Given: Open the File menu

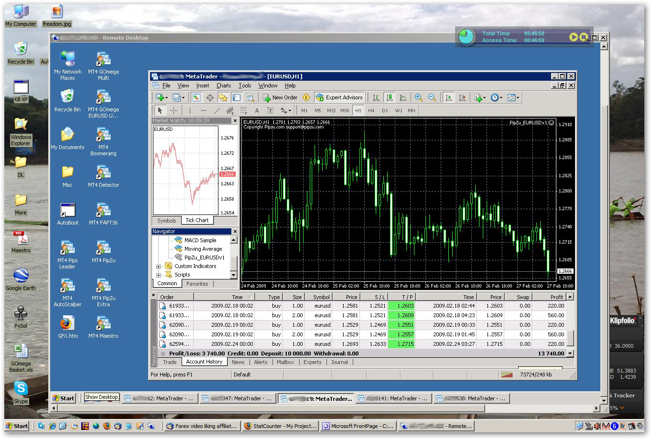Looking at the screenshot, I should pyautogui.click(x=166, y=86).
